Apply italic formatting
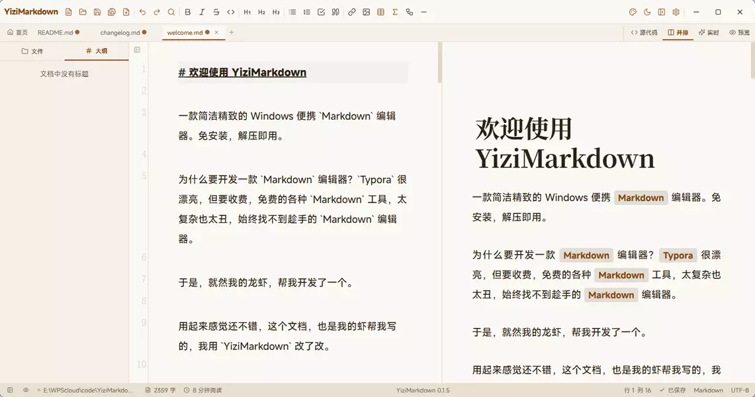The width and height of the screenshot is (755, 397). click(x=202, y=12)
